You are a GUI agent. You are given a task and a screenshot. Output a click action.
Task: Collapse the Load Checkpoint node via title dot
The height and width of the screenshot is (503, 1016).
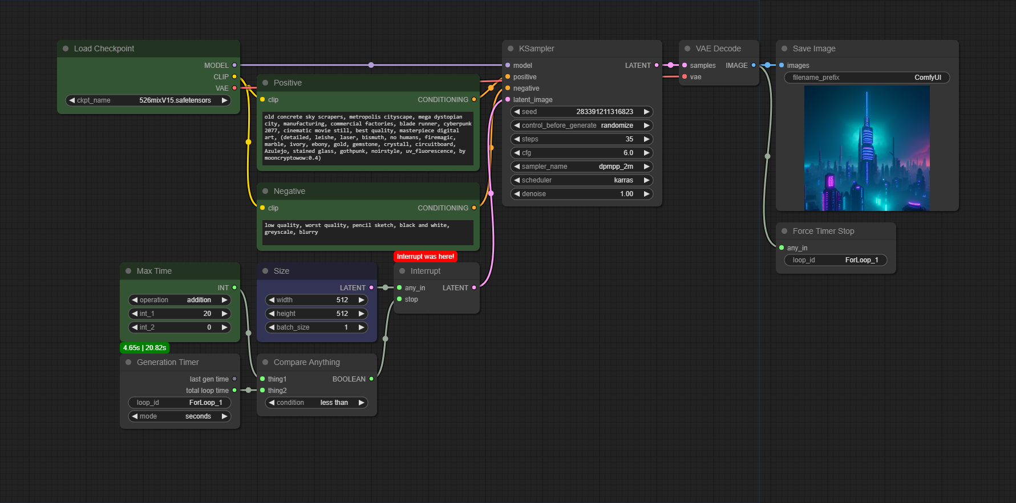tap(66, 48)
